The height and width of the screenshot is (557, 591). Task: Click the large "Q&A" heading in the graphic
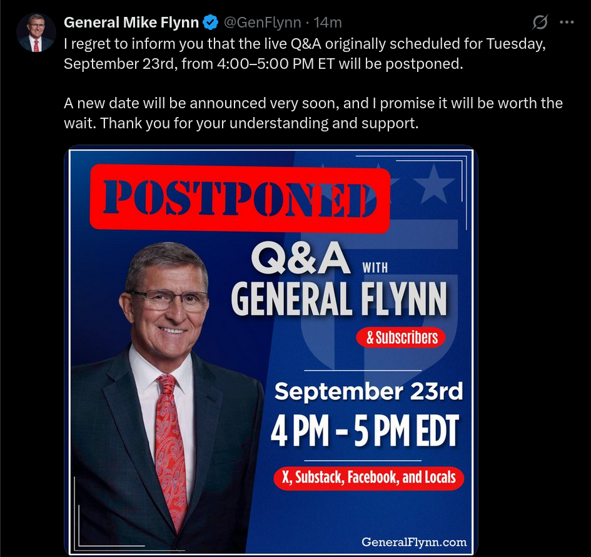[x=300, y=257]
